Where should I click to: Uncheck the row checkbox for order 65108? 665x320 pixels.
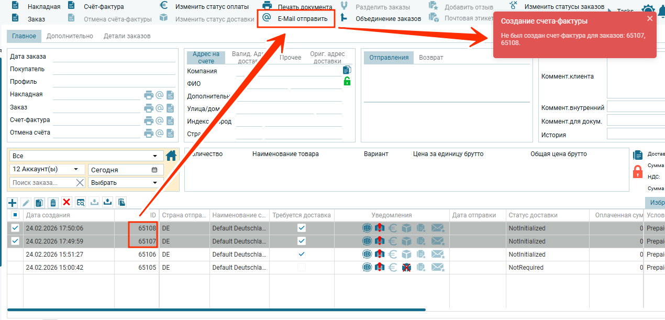[15, 228]
